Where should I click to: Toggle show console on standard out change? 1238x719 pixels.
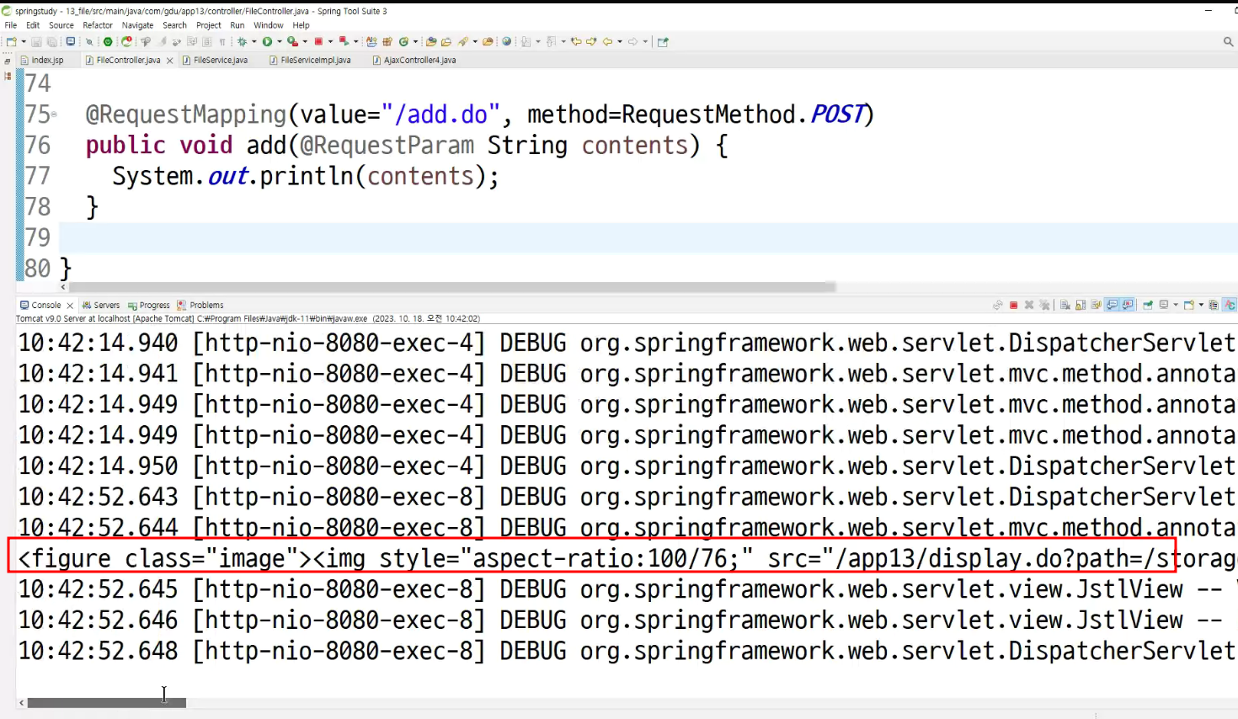tap(1113, 305)
